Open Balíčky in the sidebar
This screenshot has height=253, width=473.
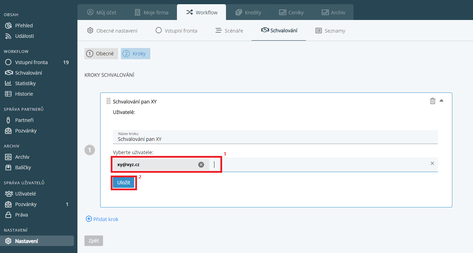click(x=23, y=167)
